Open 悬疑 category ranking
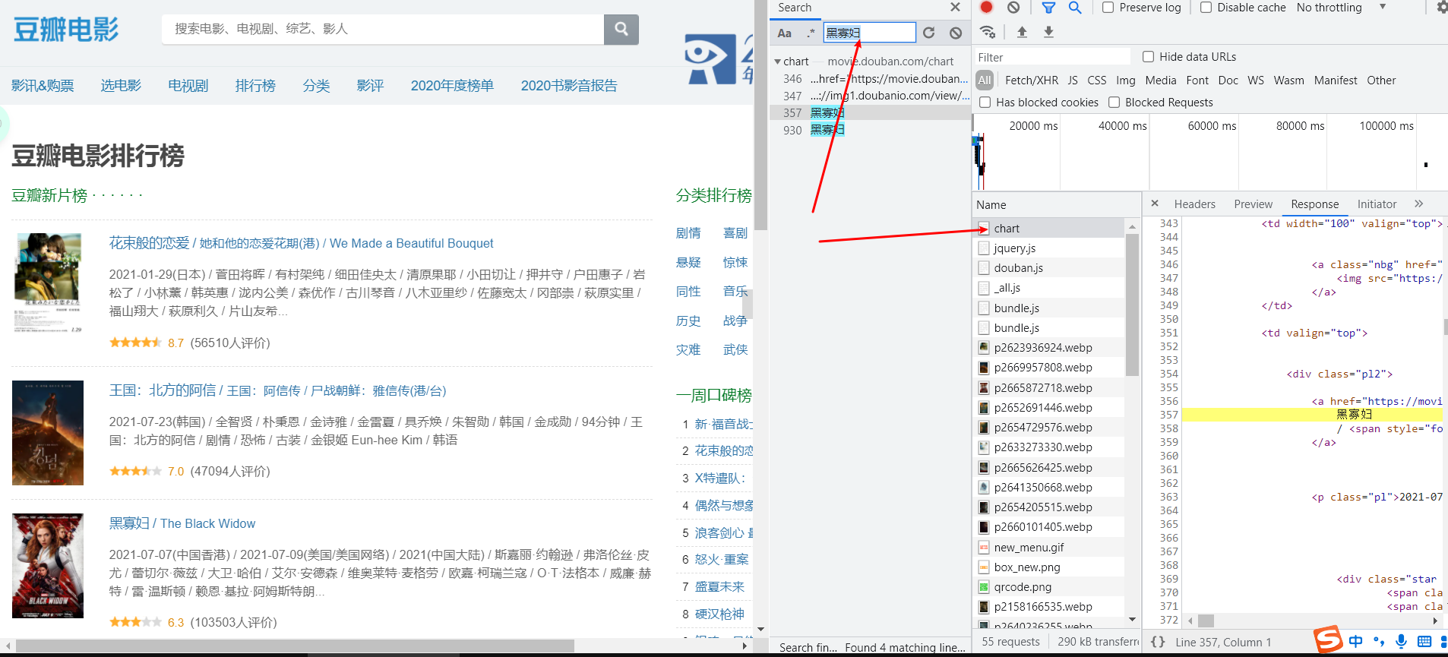 tap(688, 262)
